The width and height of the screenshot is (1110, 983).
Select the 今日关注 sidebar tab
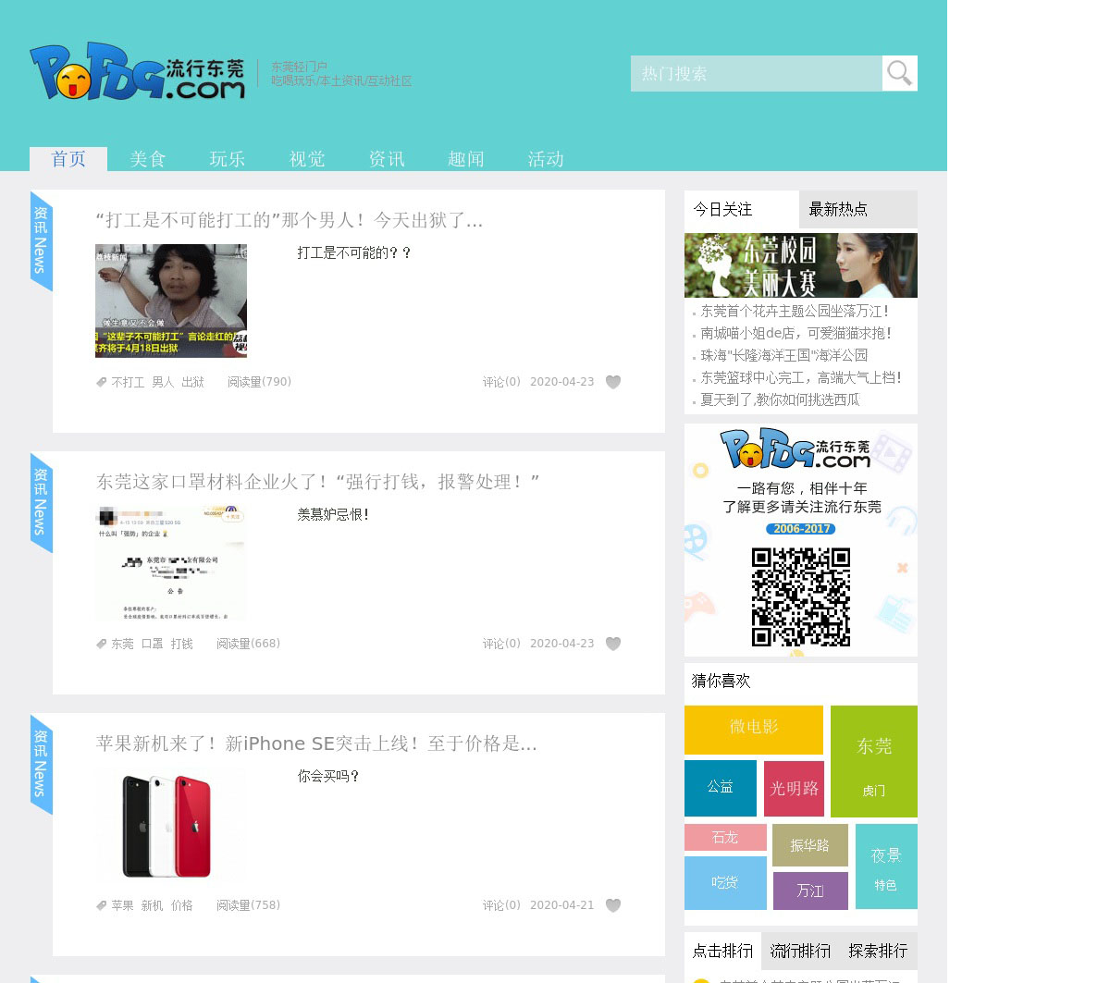click(x=742, y=210)
